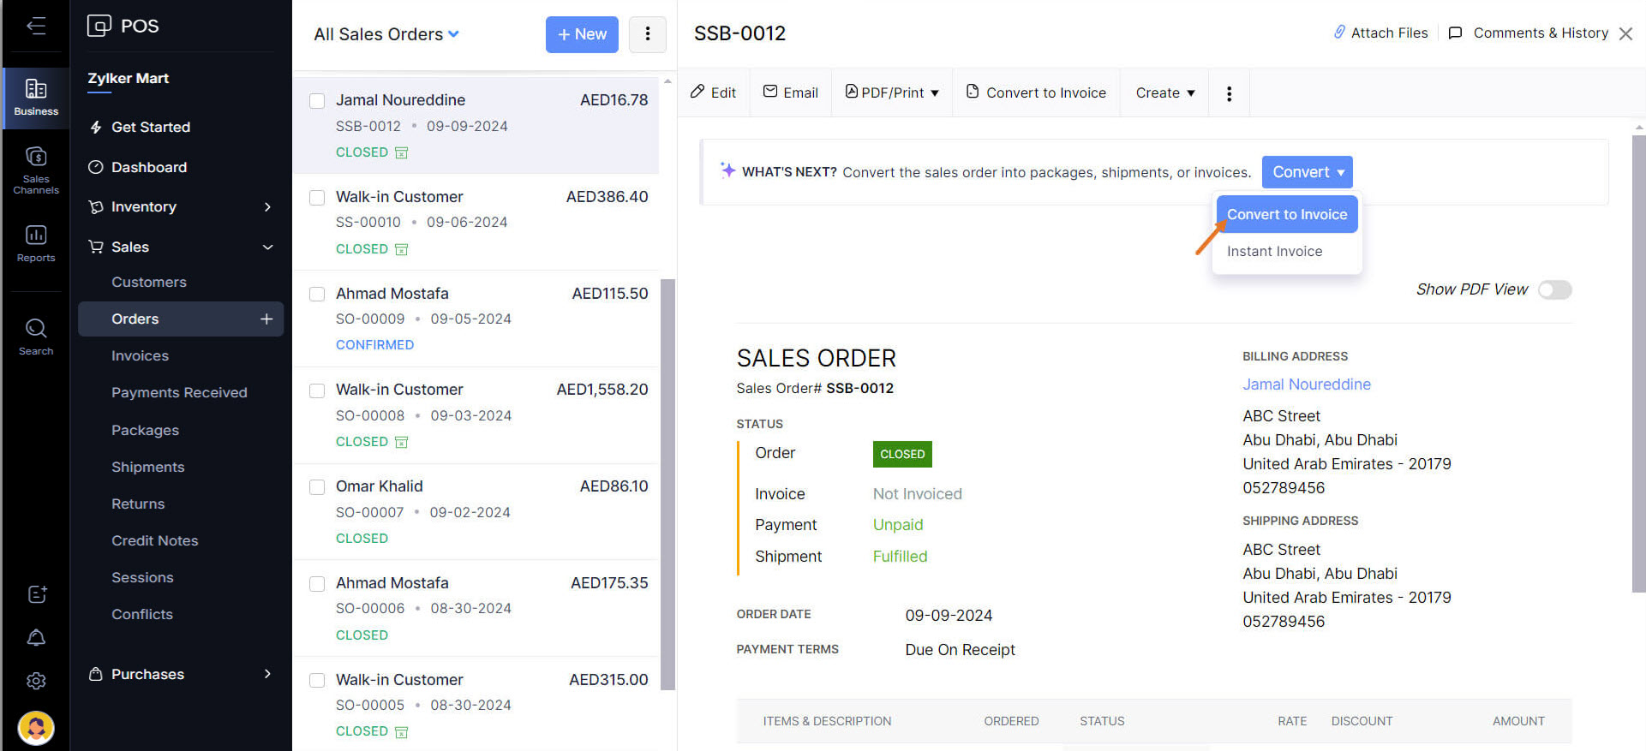Open Sales Channels in the sidebar
Image resolution: width=1646 pixels, height=751 pixels.
[x=36, y=170]
